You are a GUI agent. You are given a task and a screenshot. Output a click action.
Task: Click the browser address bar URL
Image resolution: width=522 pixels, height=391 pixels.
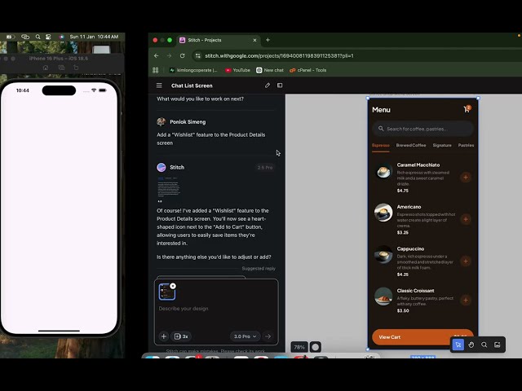pos(279,56)
